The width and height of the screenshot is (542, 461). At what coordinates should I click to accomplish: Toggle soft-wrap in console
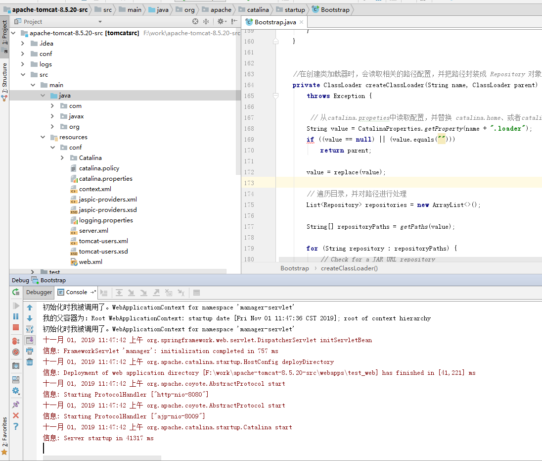pyautogui.click(x=30, y=329)
